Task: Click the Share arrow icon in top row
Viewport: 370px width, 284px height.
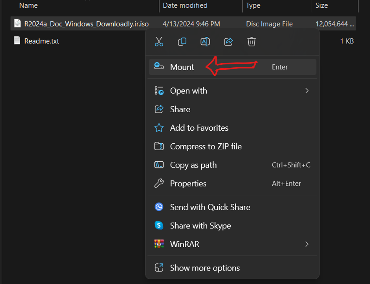Action: click(x=228, y=42)
